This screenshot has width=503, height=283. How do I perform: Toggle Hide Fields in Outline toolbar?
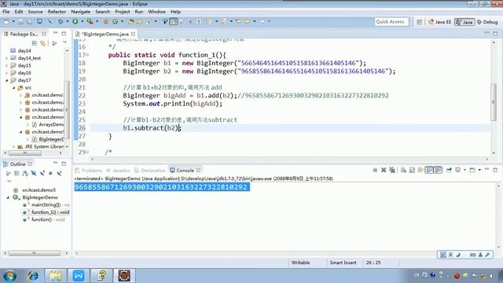pos(34,173)
